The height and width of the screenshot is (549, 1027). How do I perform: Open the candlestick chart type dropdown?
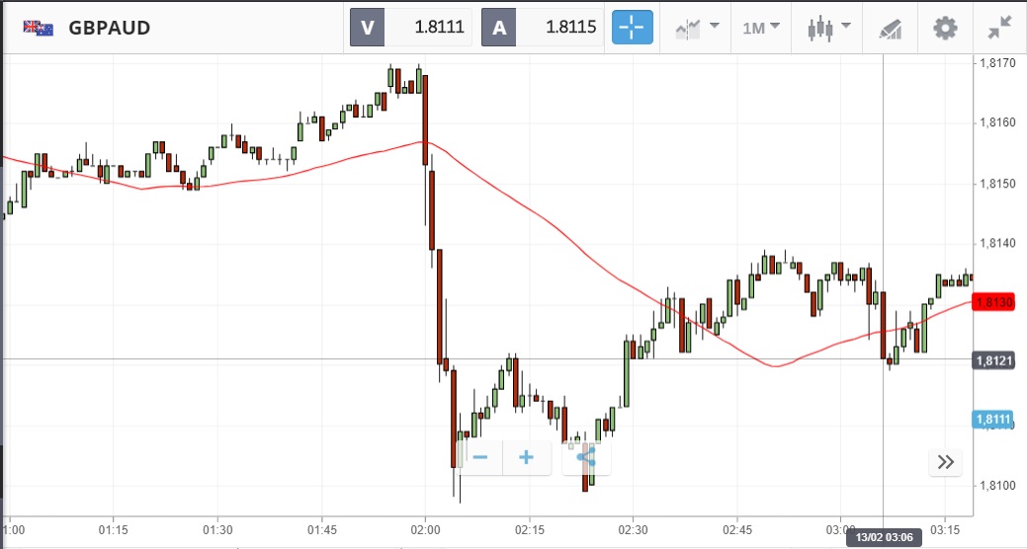[828, 28]
